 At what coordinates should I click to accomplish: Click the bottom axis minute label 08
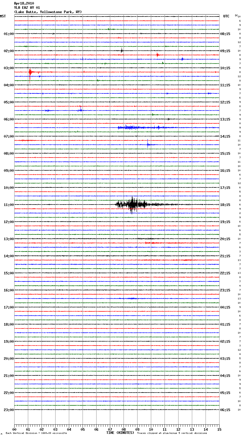124,430
